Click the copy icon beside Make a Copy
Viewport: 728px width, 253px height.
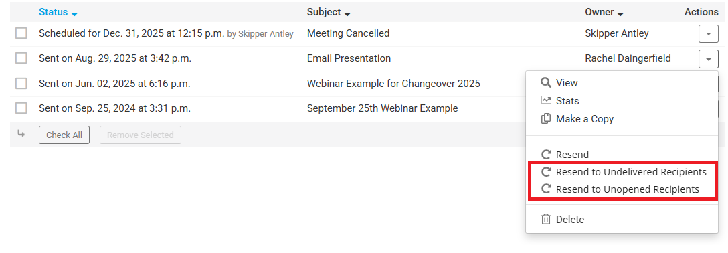click(x=546, y=119)
